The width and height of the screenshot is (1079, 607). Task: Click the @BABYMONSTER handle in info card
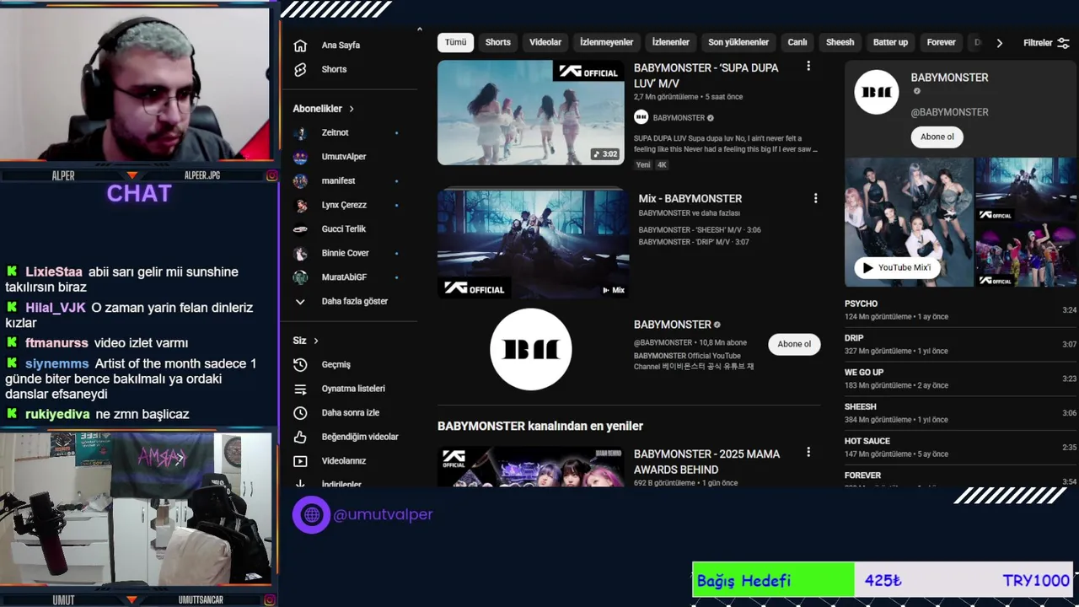pos(949,112)
